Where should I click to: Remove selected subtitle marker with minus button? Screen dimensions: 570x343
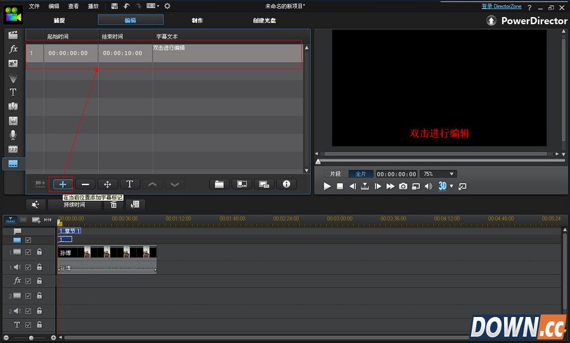[86, 184]
